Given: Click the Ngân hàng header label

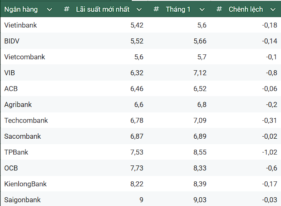Looking at the screenshot, I should click(x=21, y=9).
